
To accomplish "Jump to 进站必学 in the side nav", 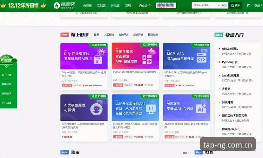I will (x=6, y=94).
